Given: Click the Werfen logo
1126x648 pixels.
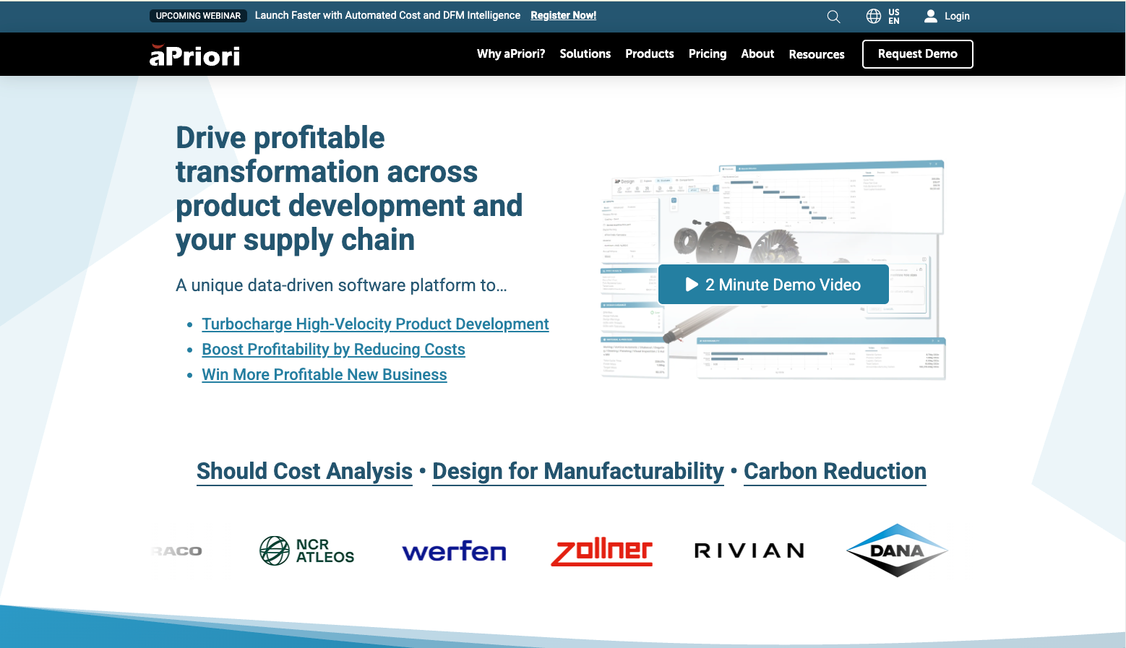Looking at the screenshot, I should point(454,551).
